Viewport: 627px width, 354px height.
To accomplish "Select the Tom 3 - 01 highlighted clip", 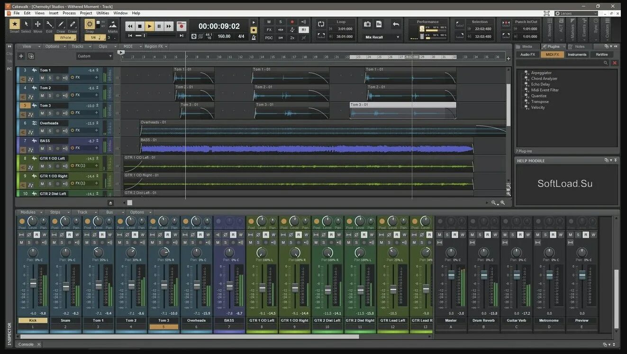I will (403, 110).
